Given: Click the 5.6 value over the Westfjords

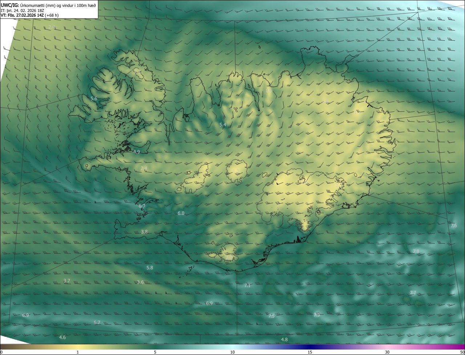Looking at the screenshot, I should click(94, 99).
